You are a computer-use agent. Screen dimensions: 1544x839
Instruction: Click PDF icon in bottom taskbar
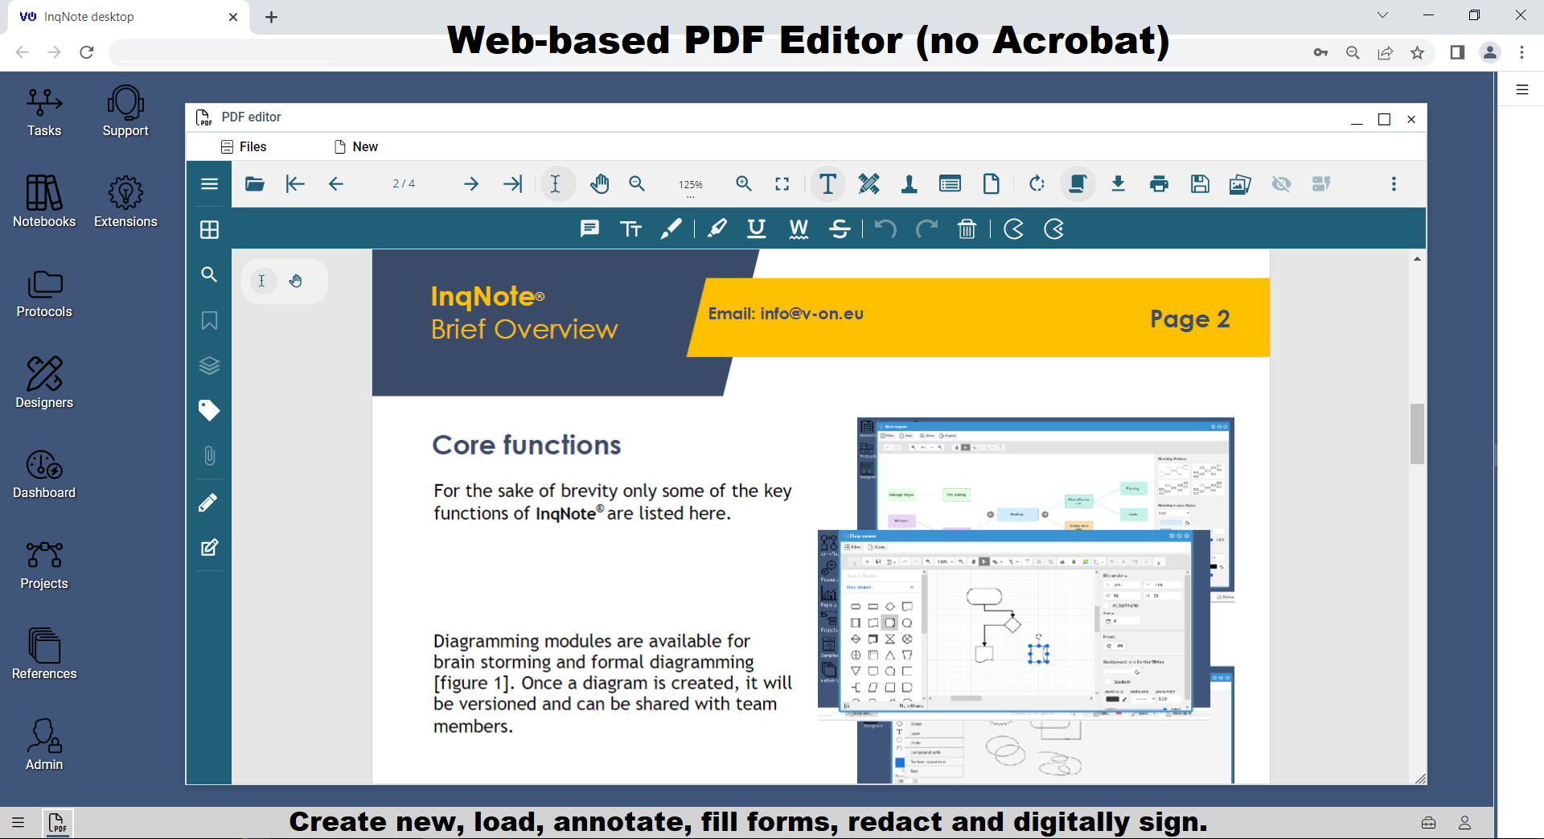(x=57, y=823)
